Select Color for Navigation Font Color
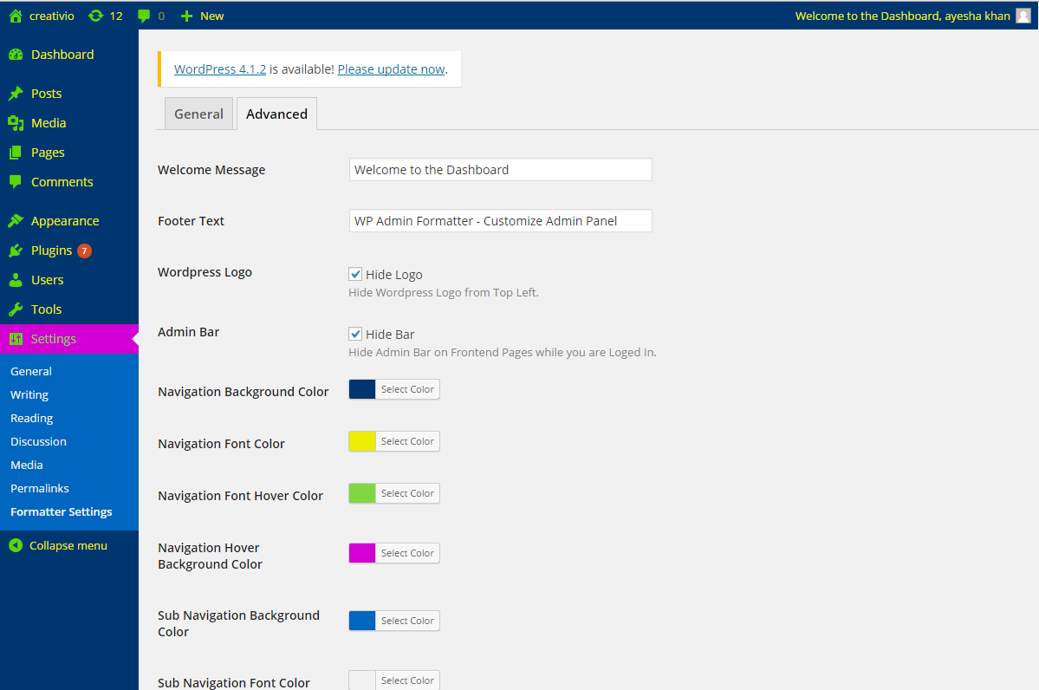The height and width of the screenshot is (690, 1039). 407,441
